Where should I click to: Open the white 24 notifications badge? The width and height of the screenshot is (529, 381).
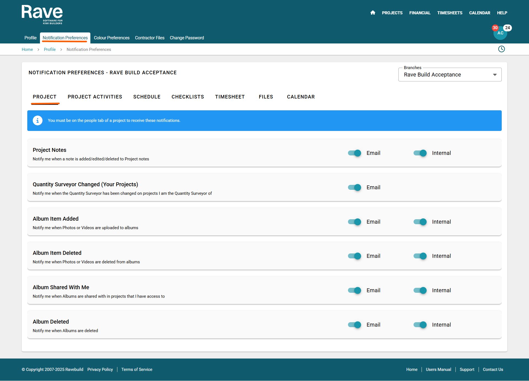[507, 28]
